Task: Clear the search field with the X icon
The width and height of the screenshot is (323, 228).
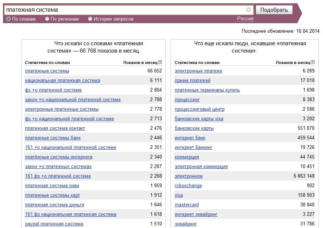Action: point(248,10)
